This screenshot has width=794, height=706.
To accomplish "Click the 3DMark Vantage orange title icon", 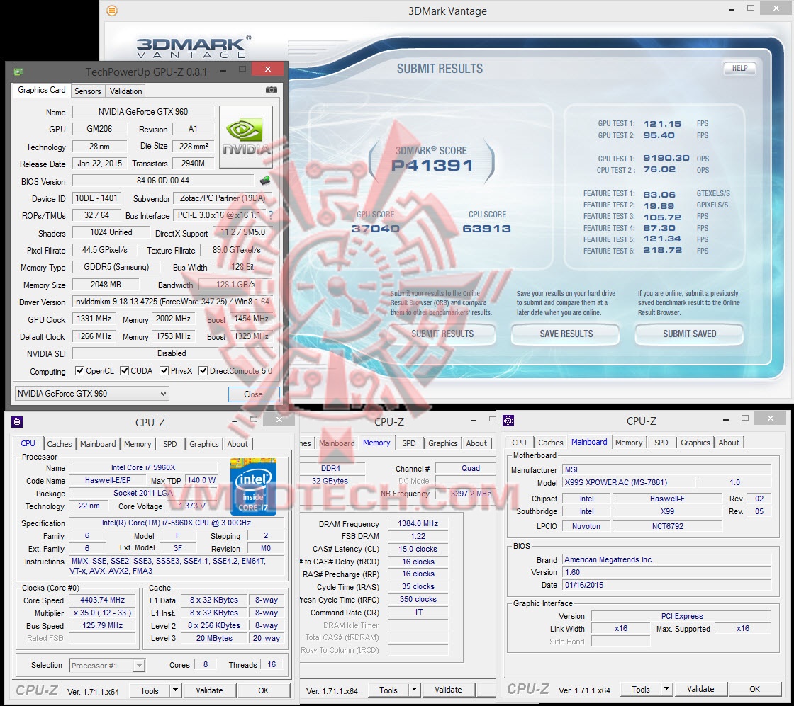I will (112, 11).
